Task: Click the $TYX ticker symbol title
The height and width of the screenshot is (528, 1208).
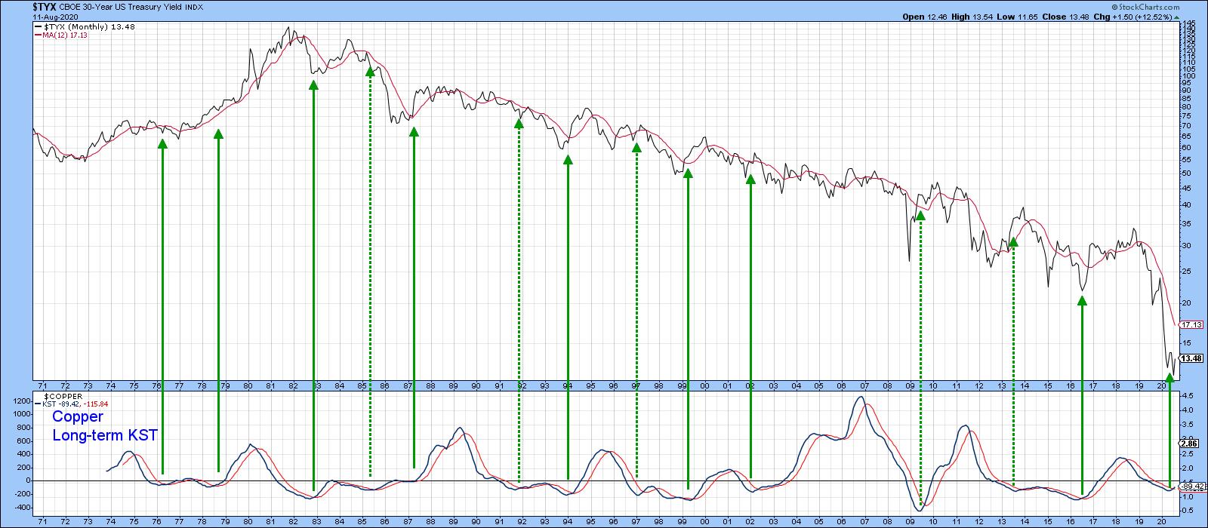Action: pyautogui.click(x=45, y=6)
